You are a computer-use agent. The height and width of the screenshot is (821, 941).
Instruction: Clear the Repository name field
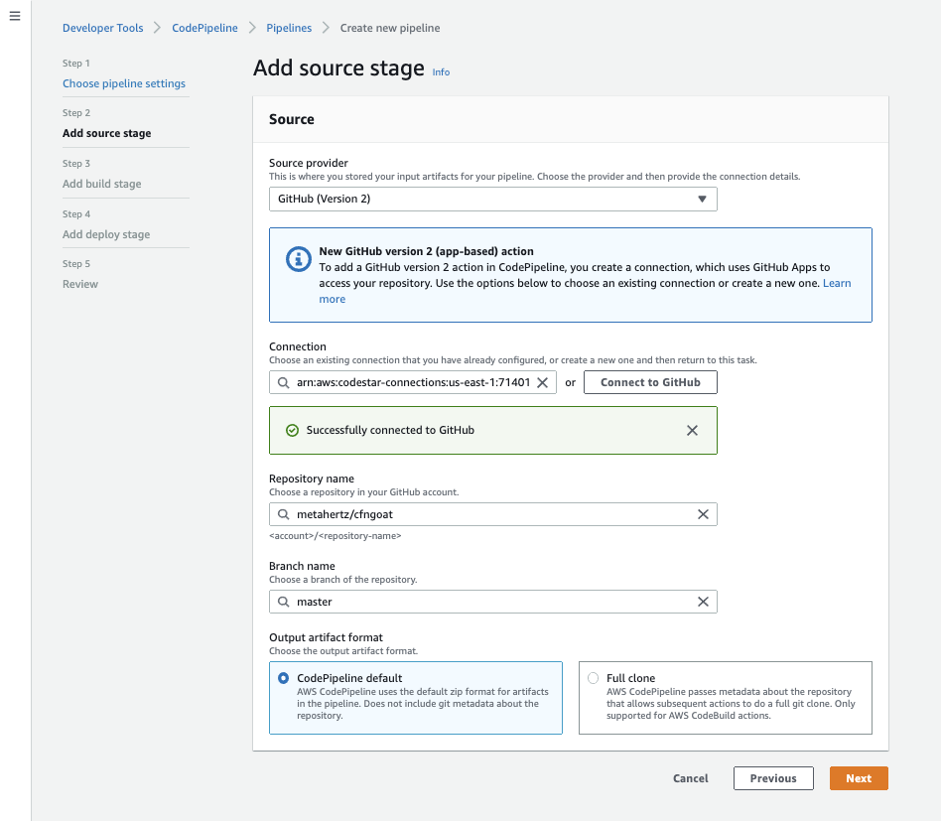click(703, 514)
